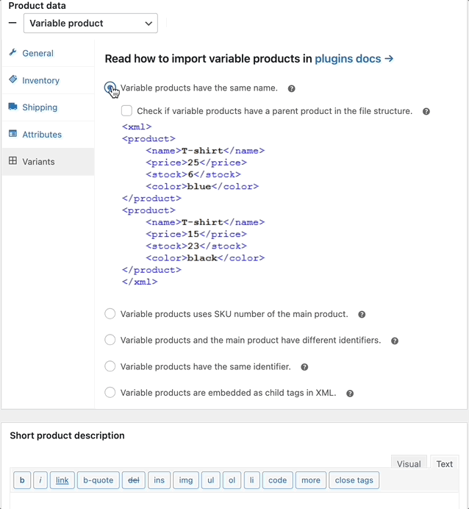Click the wrench icon for General
The height and width of the screenshot is (509, 469).
(x=13, y=53)
